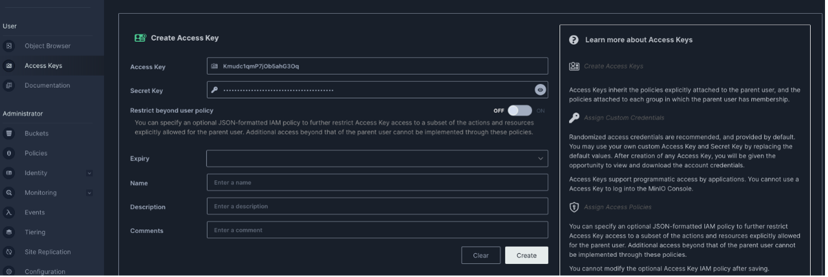Click the Configuration gear icon
The height and width of the screenshot is (277, 828).
coord(9,272)
